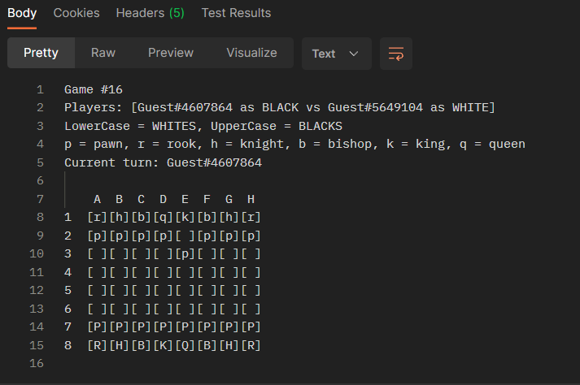Select the Pretty view mode

(x=41, y=53)
